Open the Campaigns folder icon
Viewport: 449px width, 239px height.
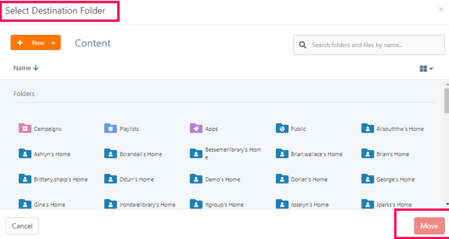click(24, 128)
